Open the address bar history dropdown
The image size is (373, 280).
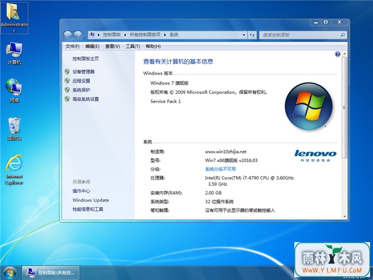(244, 35)
